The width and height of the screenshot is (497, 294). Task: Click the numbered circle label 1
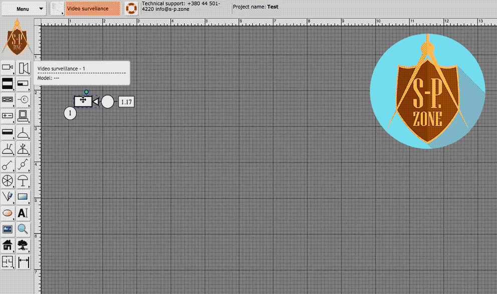[x=70, y=113]
